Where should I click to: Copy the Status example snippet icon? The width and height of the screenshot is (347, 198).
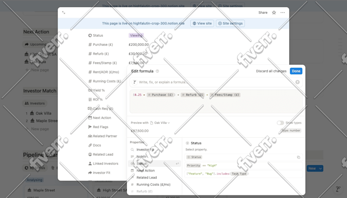coord(299,157)
